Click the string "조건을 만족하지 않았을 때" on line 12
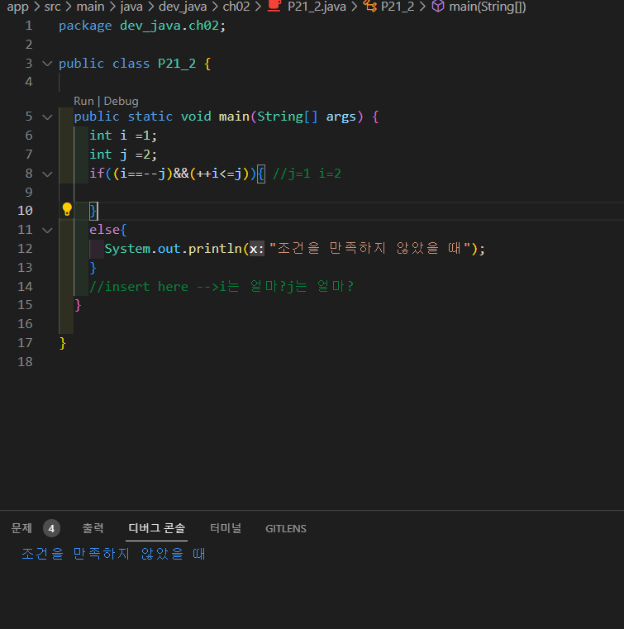 [x=369, y=248]
